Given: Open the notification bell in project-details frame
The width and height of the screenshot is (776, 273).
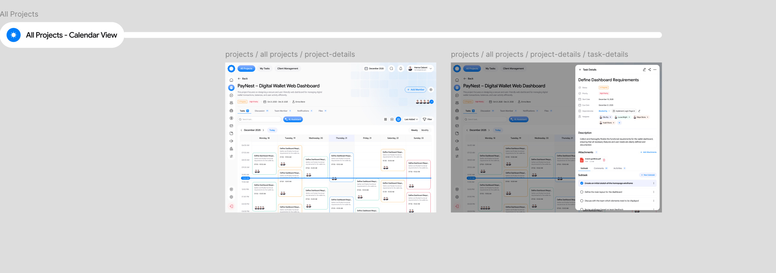Looking at the screenshot, I should pyautogui.click(x=401, y=69).
